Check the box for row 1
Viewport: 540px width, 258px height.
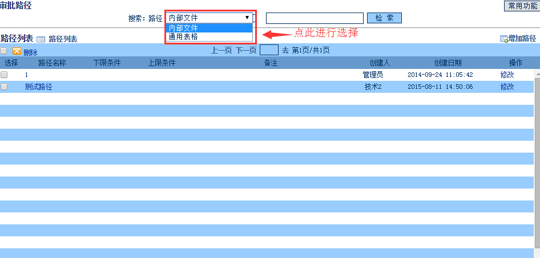[x=4, y=75]
